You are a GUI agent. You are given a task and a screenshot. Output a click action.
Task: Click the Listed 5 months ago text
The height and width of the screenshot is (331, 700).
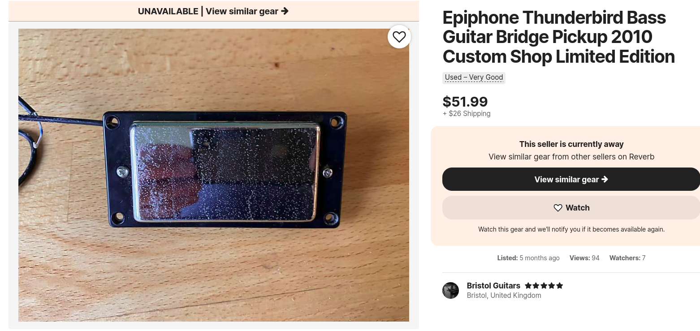528,258
